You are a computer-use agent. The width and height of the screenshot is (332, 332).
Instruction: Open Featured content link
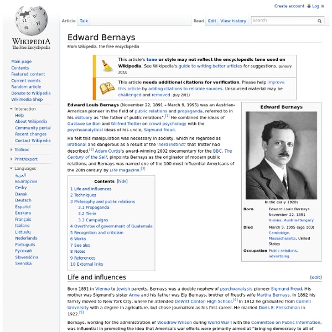pos(28,74)
